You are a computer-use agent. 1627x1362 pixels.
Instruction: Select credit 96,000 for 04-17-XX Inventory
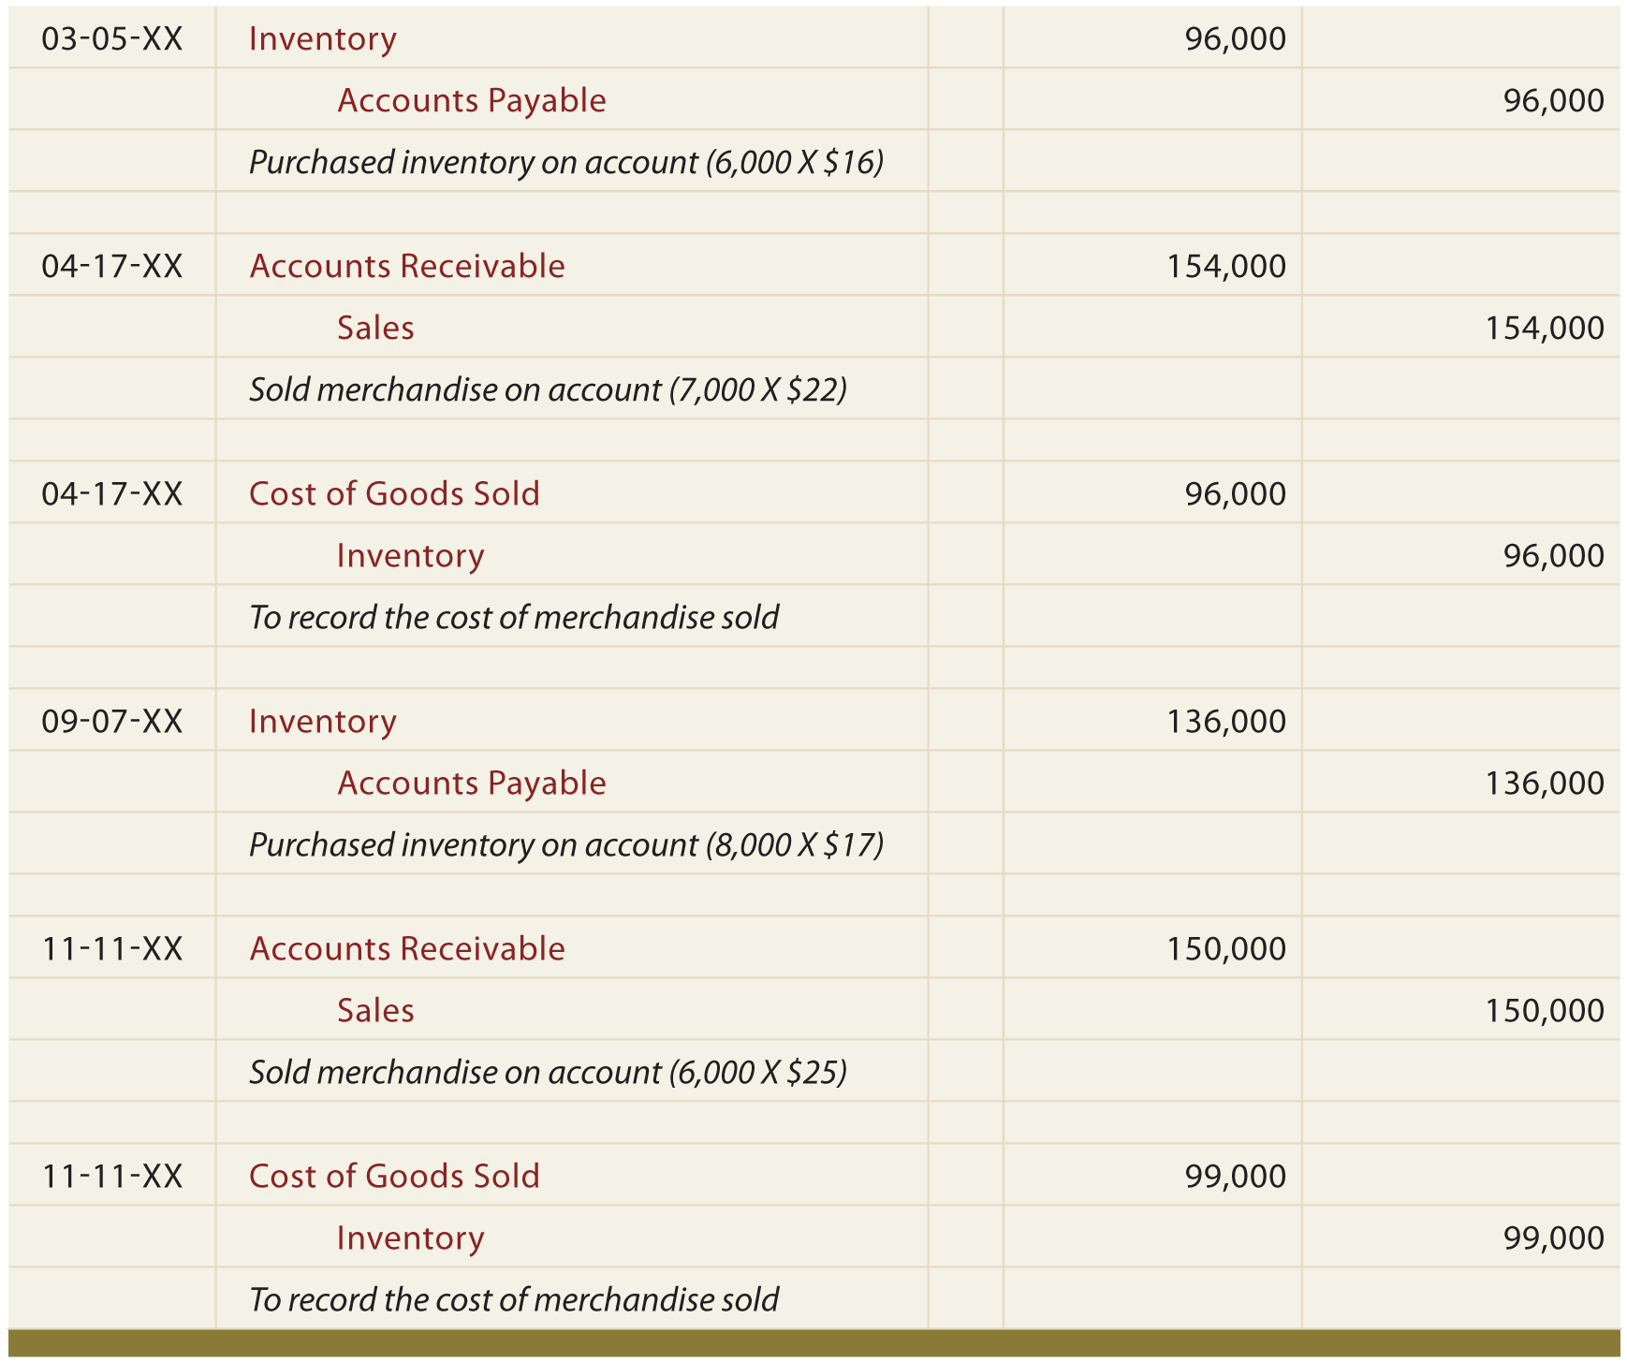click(1554, 556)
